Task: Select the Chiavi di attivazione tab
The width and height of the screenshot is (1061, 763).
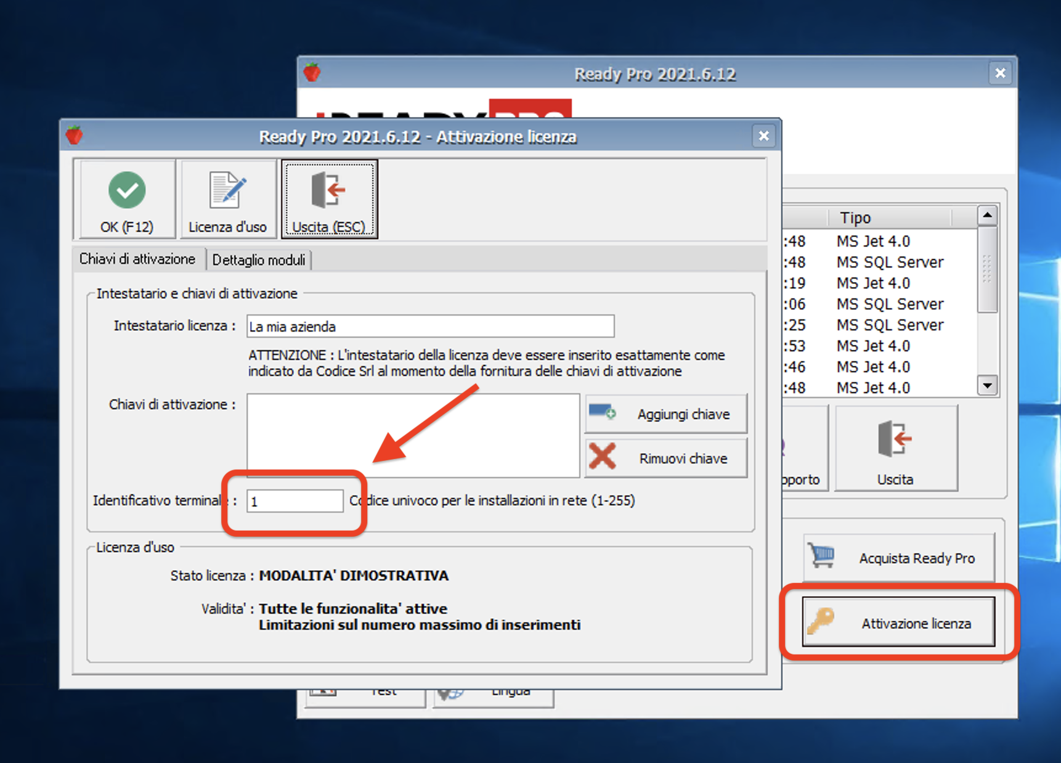Action: click(x=137, y=259)
